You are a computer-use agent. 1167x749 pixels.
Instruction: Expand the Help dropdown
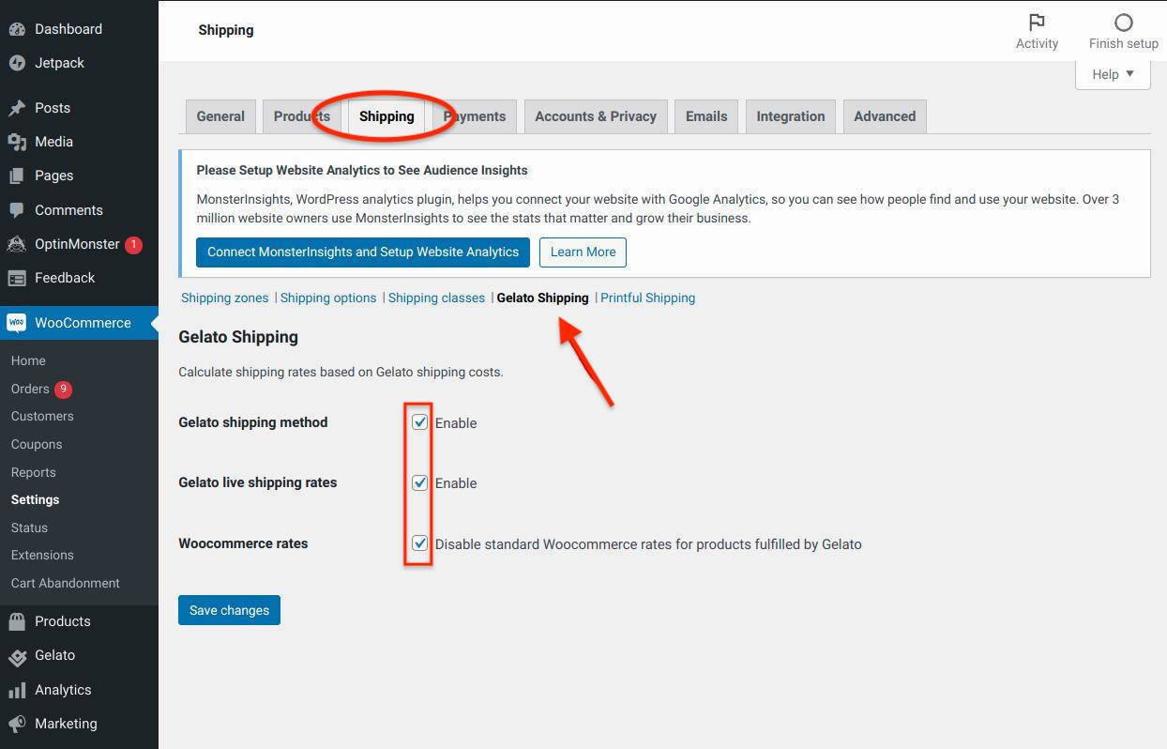click(1113, 74)
